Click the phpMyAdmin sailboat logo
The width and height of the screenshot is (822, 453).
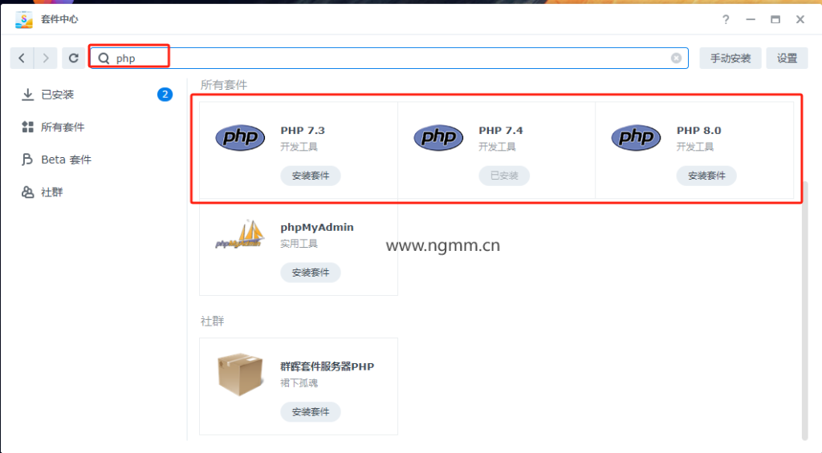(240, 234)
